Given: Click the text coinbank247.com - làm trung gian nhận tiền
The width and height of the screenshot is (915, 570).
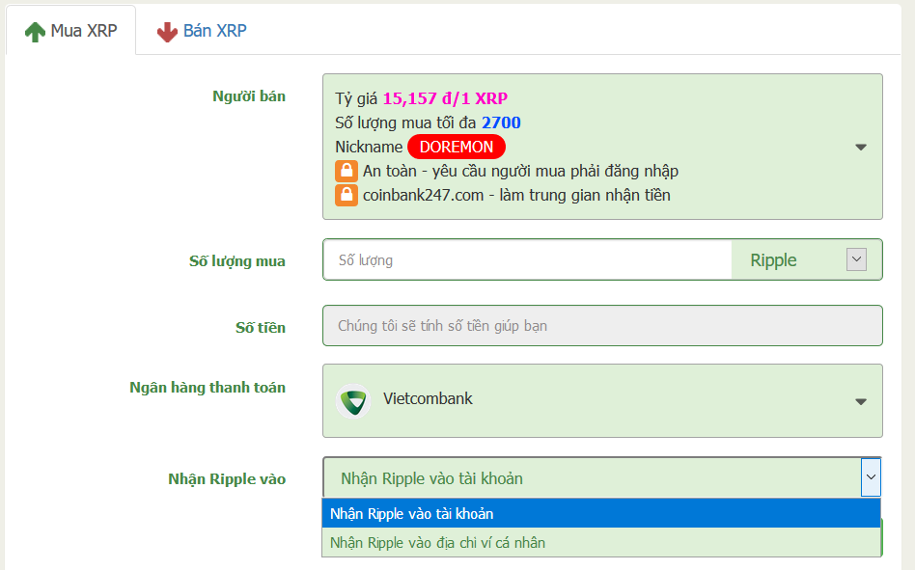Looking at the screenshot, I should pos(516,195).
